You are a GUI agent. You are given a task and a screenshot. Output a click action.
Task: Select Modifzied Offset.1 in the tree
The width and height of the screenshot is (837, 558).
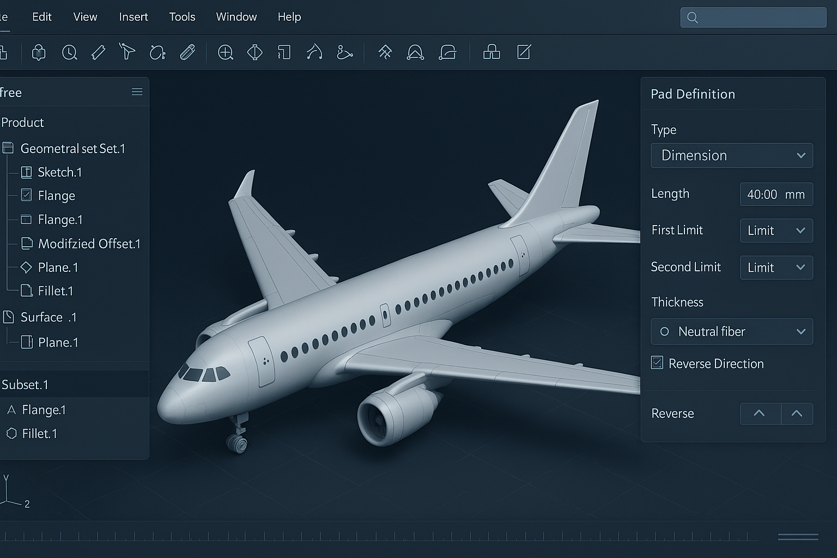point(89,244)
